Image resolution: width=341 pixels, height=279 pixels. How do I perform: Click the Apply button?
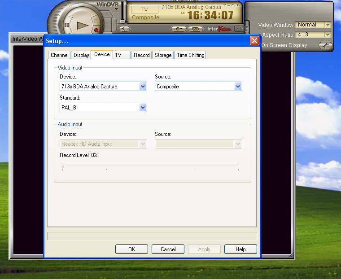(x=204, y=249)
